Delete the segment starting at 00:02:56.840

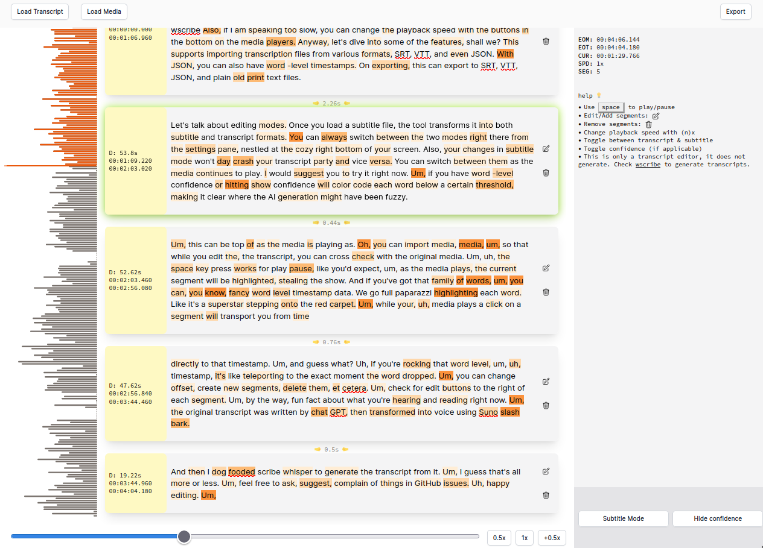(546, 405)
